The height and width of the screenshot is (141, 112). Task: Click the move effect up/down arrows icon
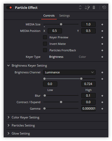click(x=80, y=8)
